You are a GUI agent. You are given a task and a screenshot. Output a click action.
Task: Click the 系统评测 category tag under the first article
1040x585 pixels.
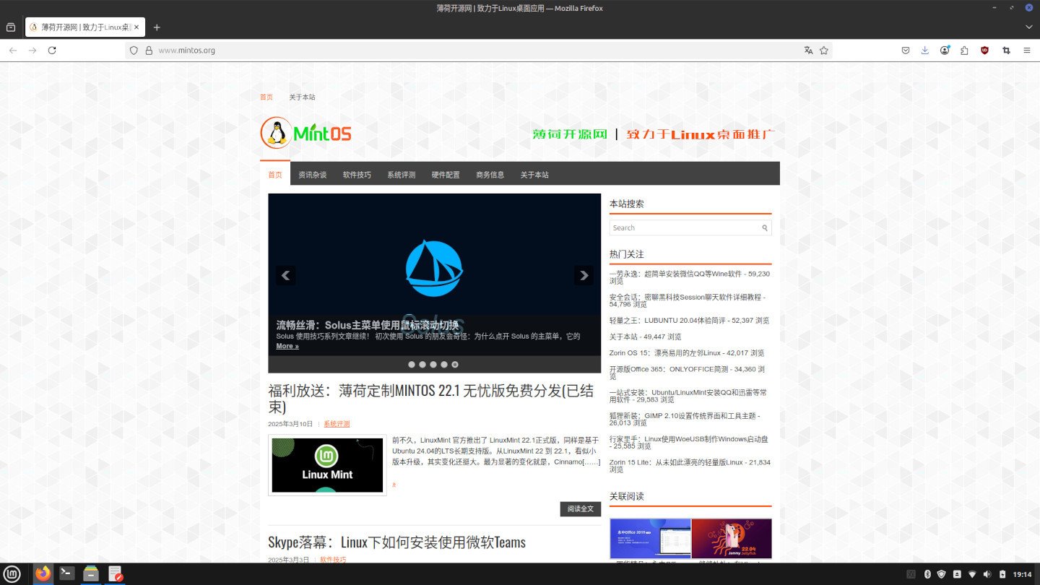(x=337, y=424)
